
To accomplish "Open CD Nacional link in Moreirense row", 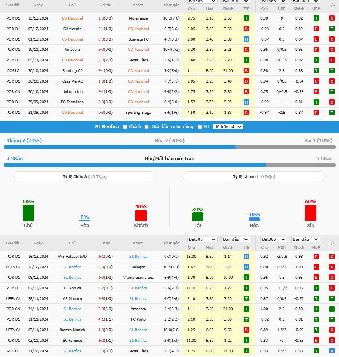I will pos(72,18).
